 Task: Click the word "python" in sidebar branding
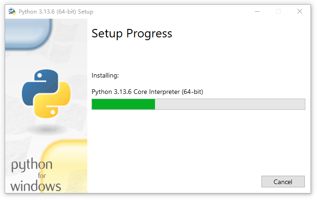pyautogui.click(x=32, y=165)
